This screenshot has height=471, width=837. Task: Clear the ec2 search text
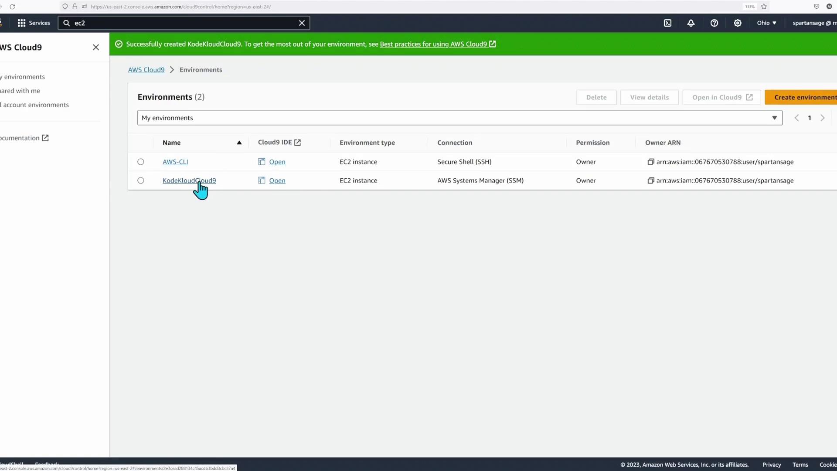[302, 23]
